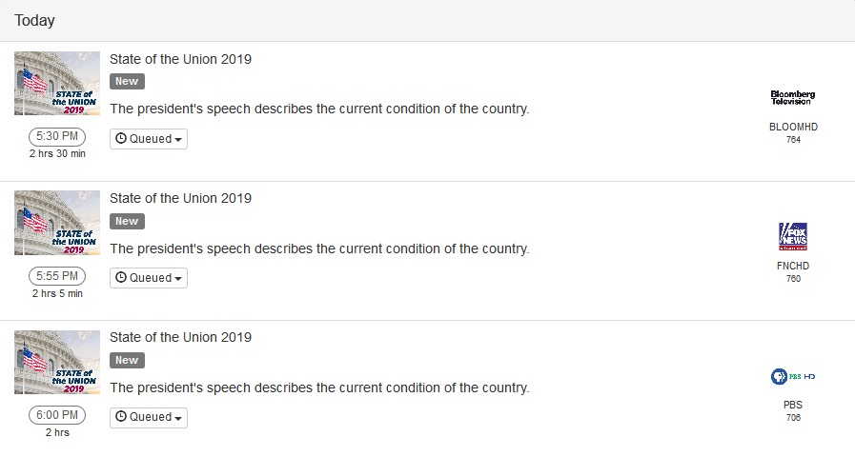Image resolution: width=855 pixels, height=457 pixels.
Task: Click the Bloomberg Television channel logo
Action: pos(793,97)
